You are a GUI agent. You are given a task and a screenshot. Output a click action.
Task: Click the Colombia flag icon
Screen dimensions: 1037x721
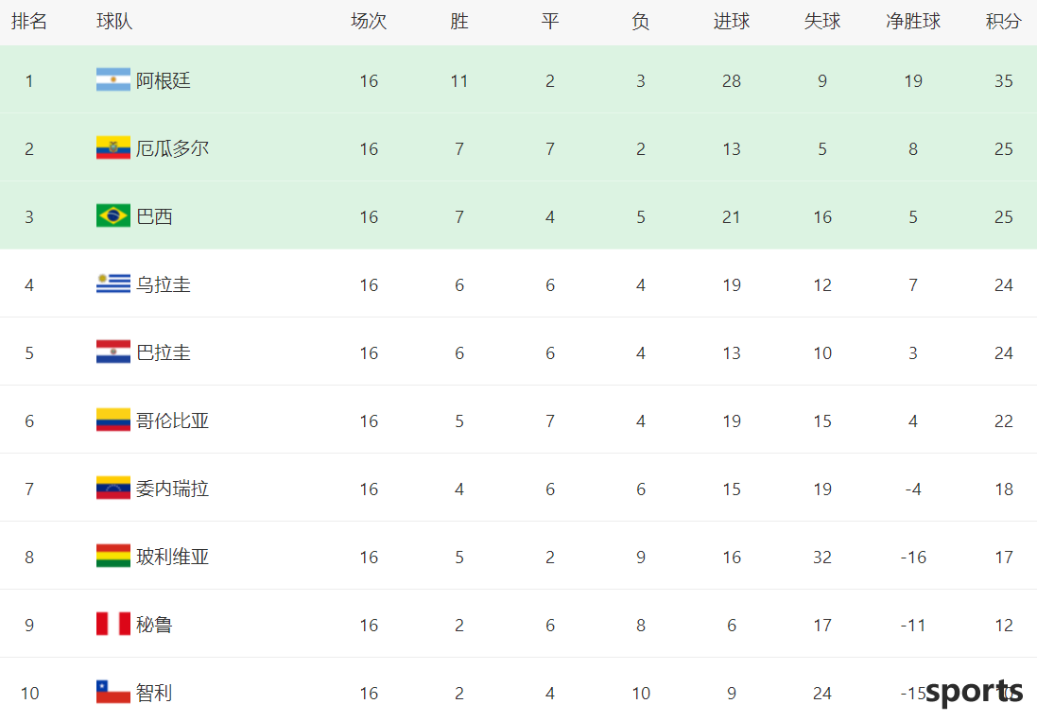(113, 421)
